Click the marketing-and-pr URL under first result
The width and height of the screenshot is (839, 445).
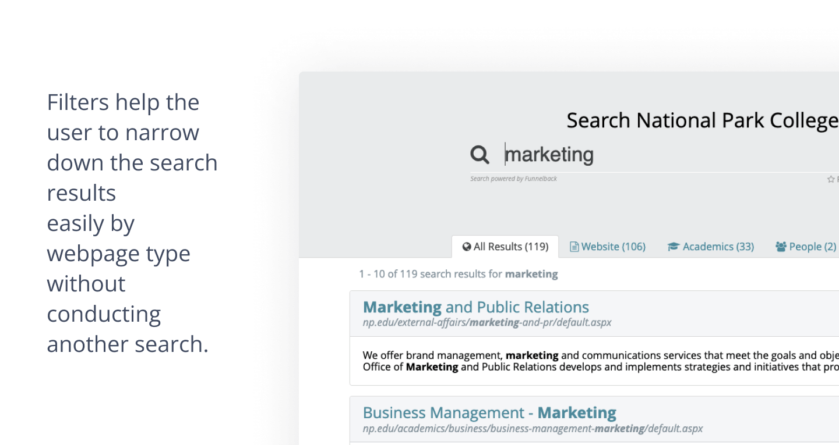tap(487, 322)
